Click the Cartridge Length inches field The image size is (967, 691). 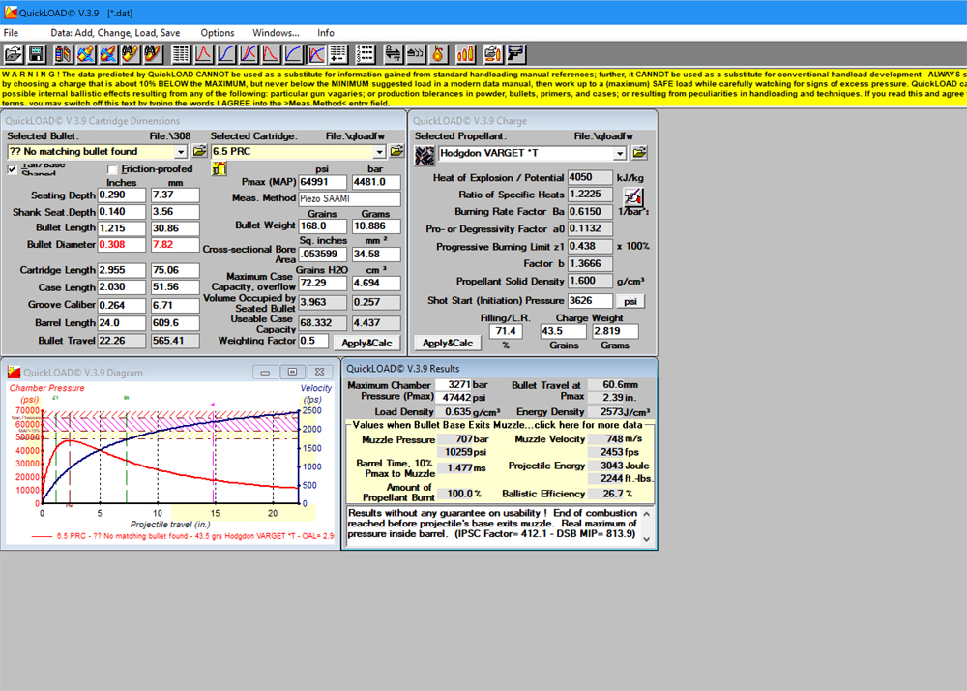[x=122, y=270]
